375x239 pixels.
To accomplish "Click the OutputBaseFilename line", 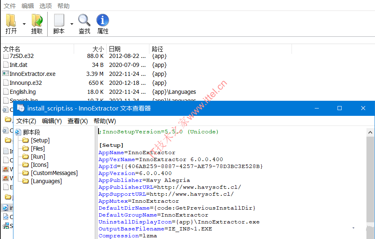I will click(155, 229).
